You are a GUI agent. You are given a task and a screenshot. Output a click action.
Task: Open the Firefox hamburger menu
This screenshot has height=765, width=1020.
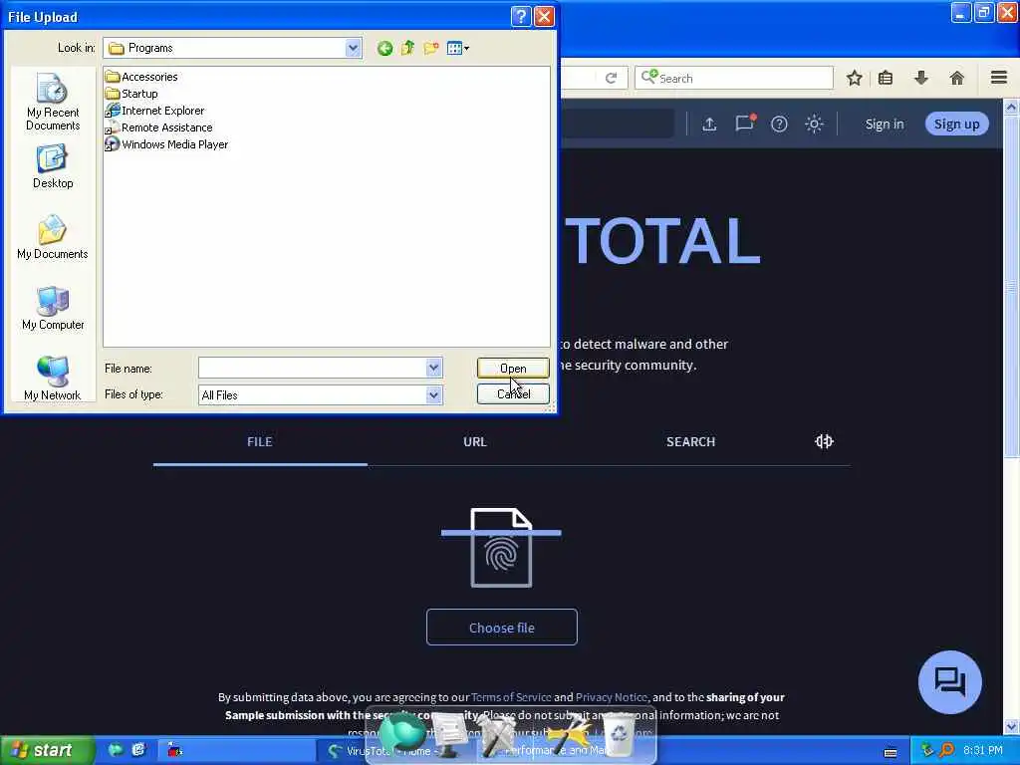point(999,78)
